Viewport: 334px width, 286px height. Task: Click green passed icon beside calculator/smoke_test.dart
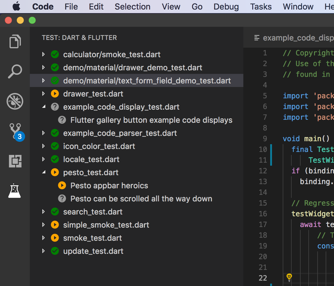(55, 55)
